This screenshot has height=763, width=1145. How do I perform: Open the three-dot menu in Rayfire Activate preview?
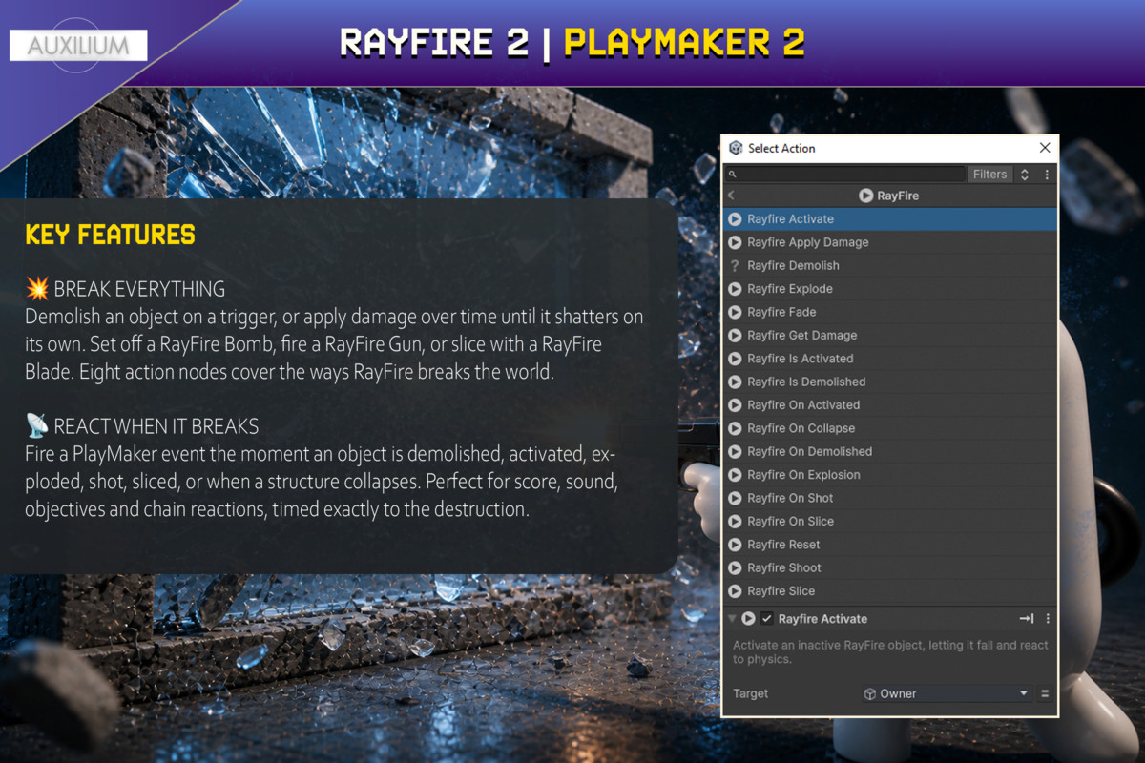(1047, 619)
